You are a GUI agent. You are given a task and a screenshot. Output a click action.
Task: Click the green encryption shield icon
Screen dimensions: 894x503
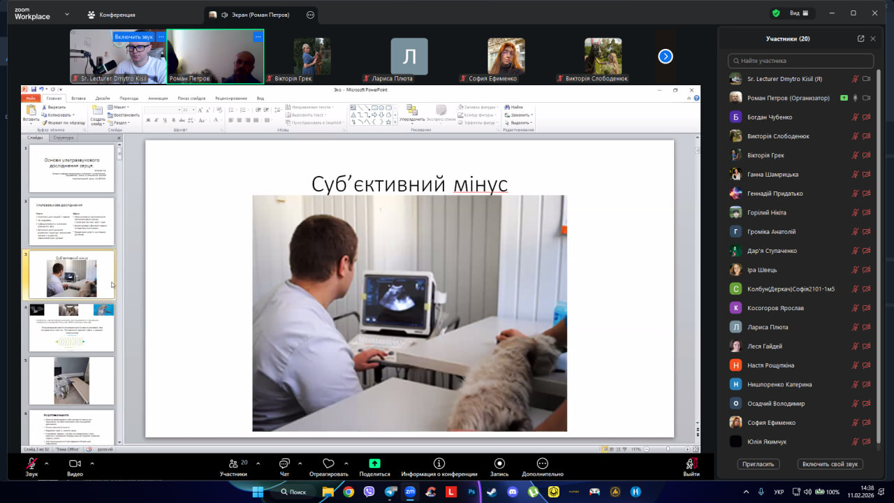(776, 13)
